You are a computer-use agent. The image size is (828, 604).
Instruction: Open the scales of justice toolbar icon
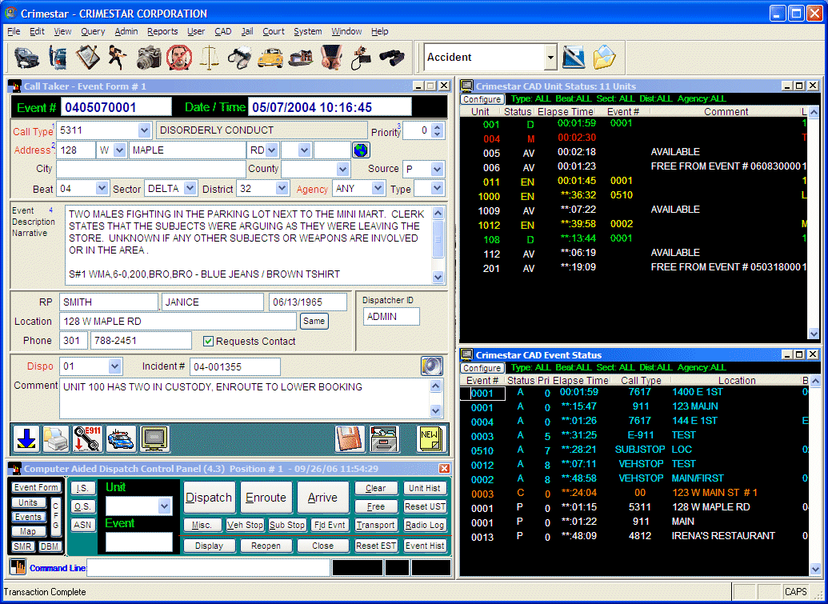210,58
